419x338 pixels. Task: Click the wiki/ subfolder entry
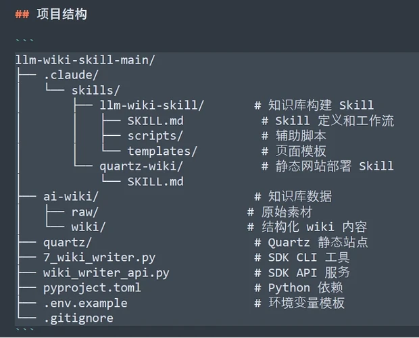click(x=89, y=227)
